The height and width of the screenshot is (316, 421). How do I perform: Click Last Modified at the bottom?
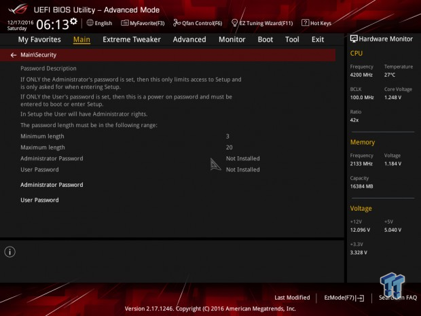(x=292, y=298)
